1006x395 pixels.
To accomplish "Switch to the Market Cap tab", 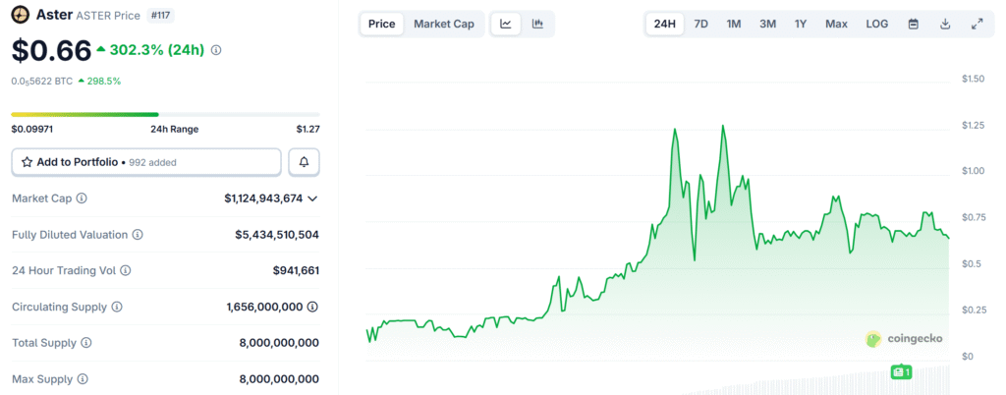I will [443, 24].
